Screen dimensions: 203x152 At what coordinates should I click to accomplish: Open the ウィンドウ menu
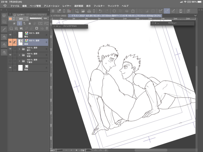point(113,6)
